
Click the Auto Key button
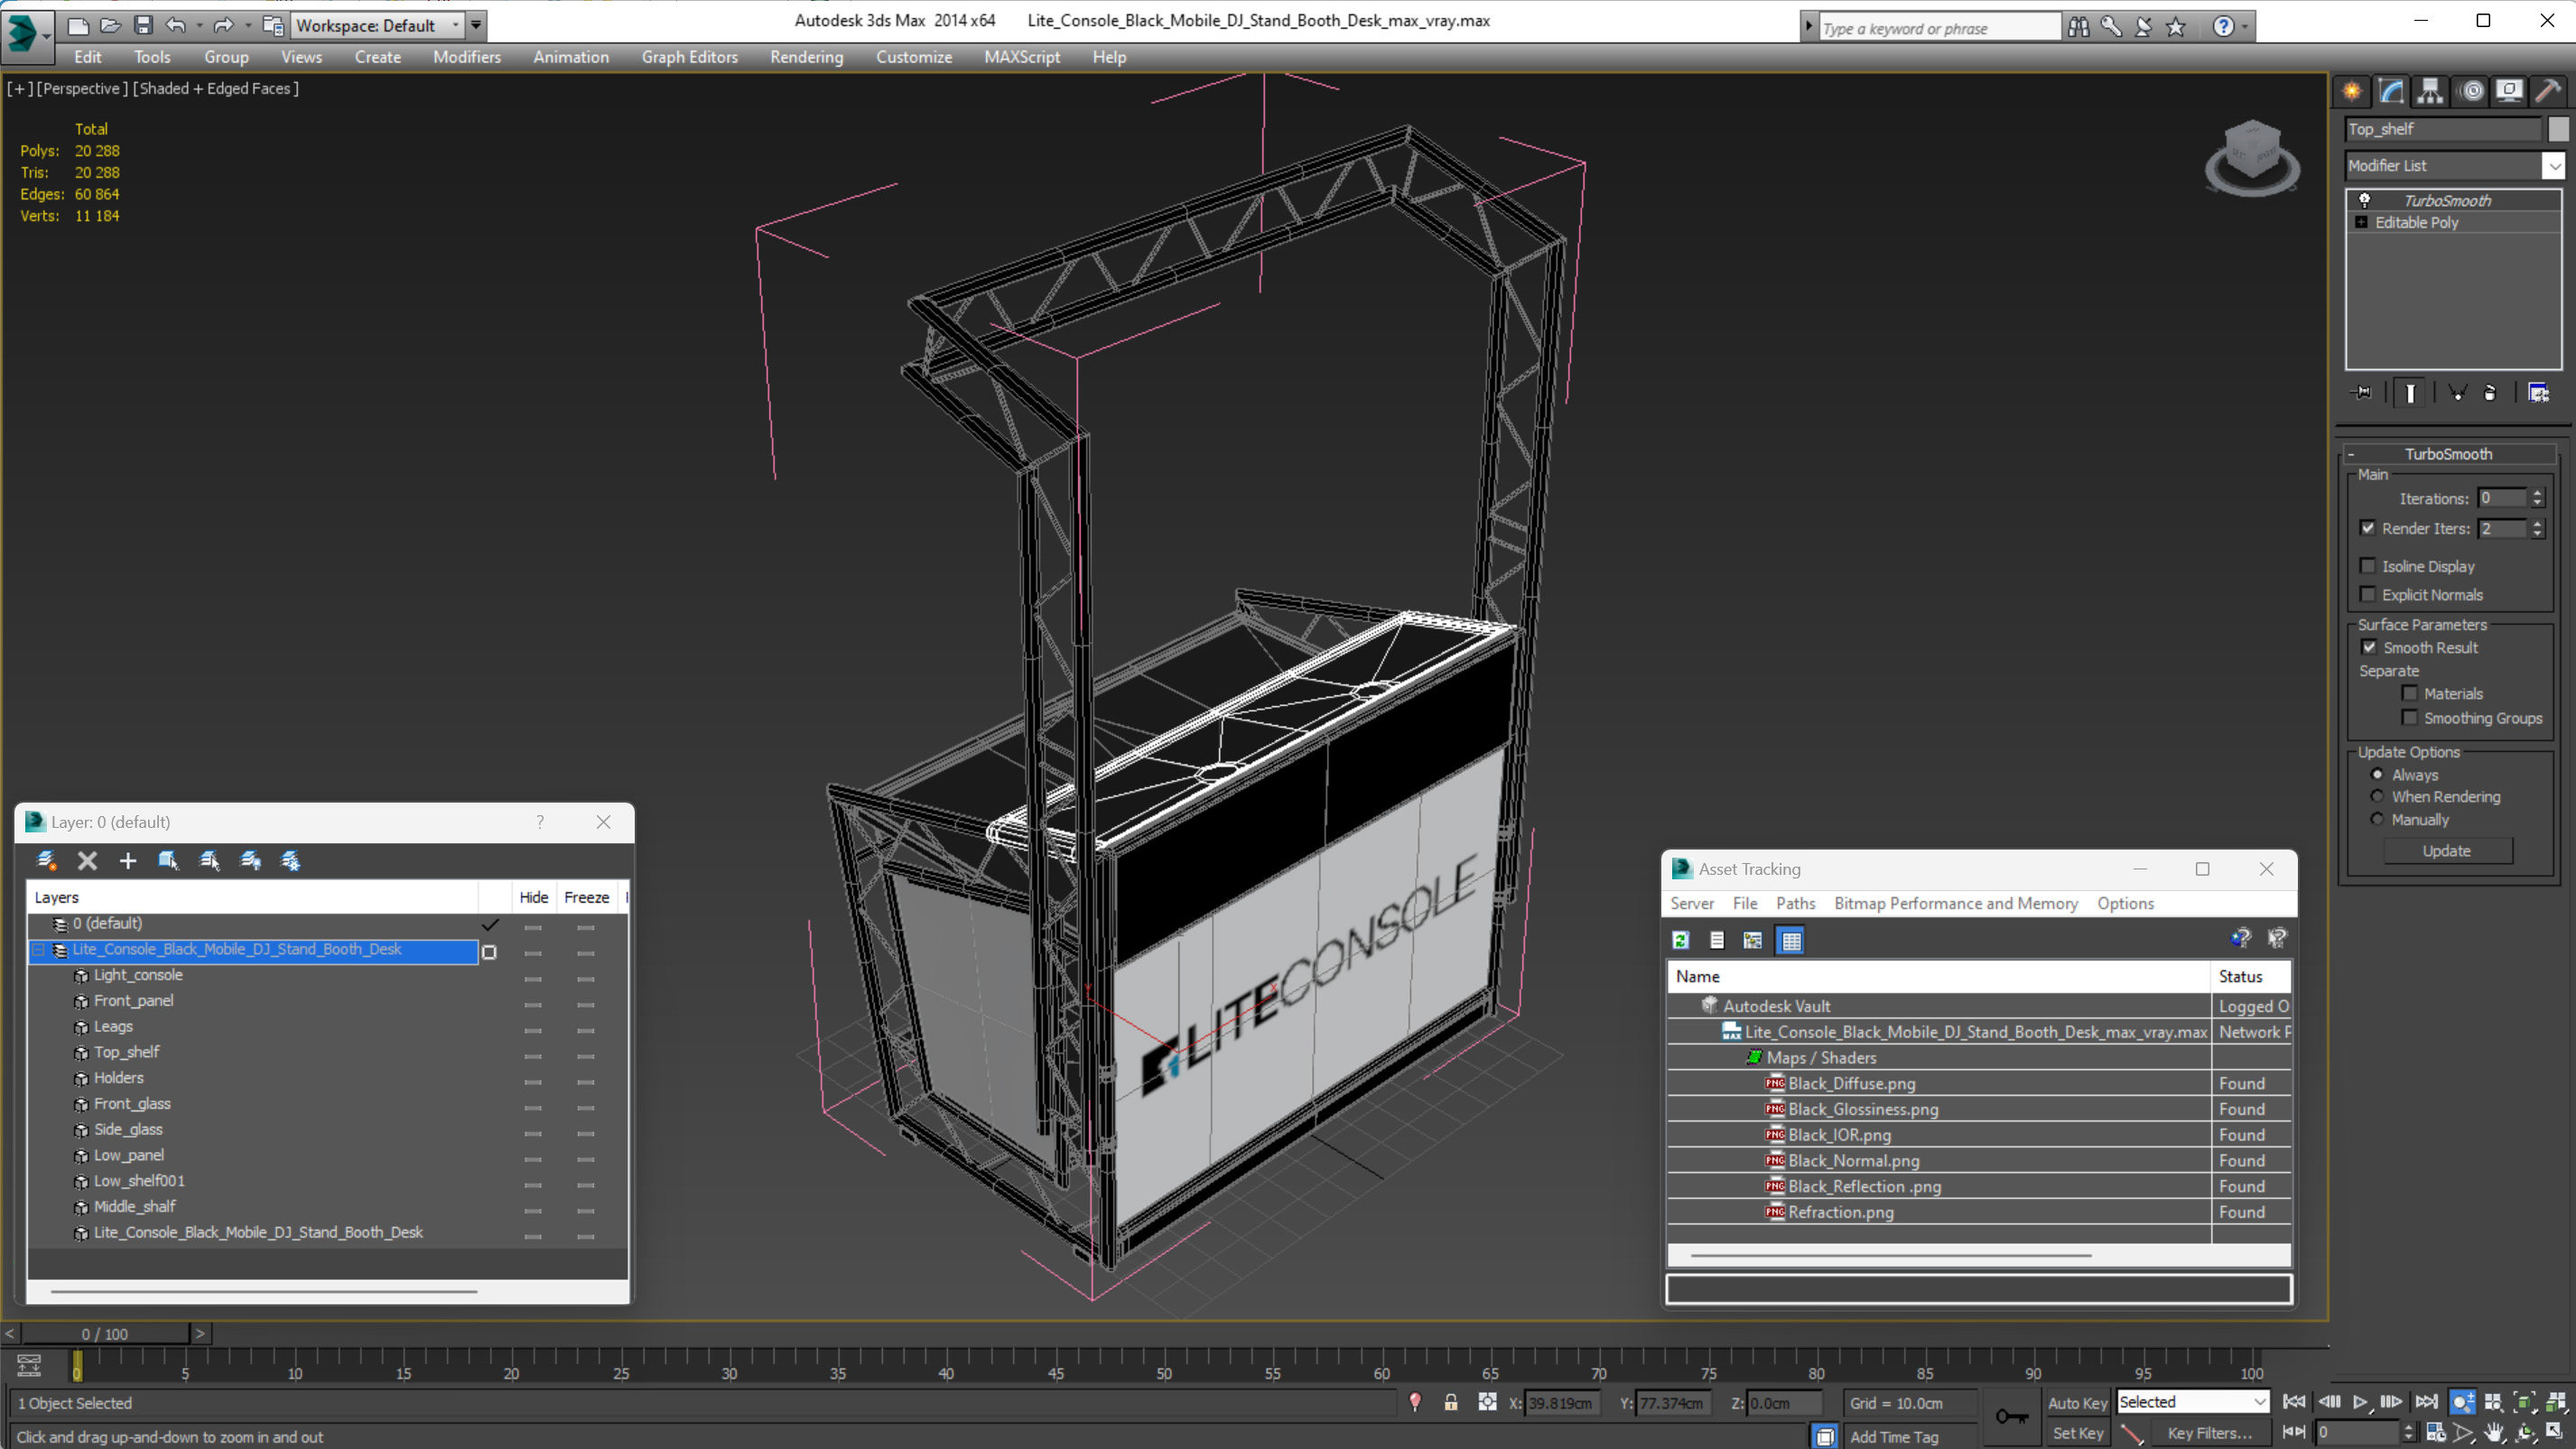coord(2077,1403)
